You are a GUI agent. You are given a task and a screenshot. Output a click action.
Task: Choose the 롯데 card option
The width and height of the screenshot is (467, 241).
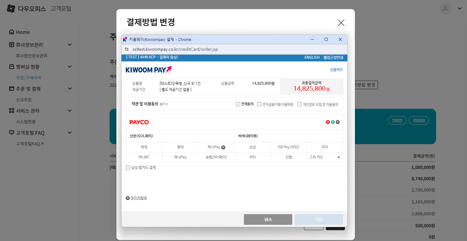pyautogui.click(x=180, y=147)
